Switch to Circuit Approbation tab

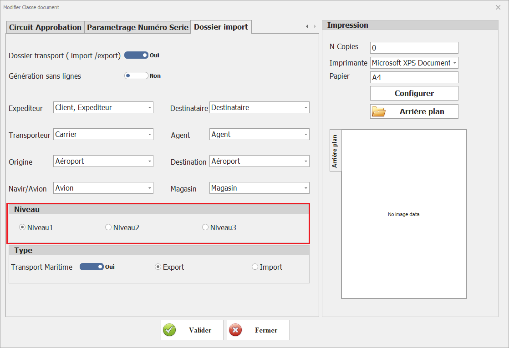click(x=45, y=27)
